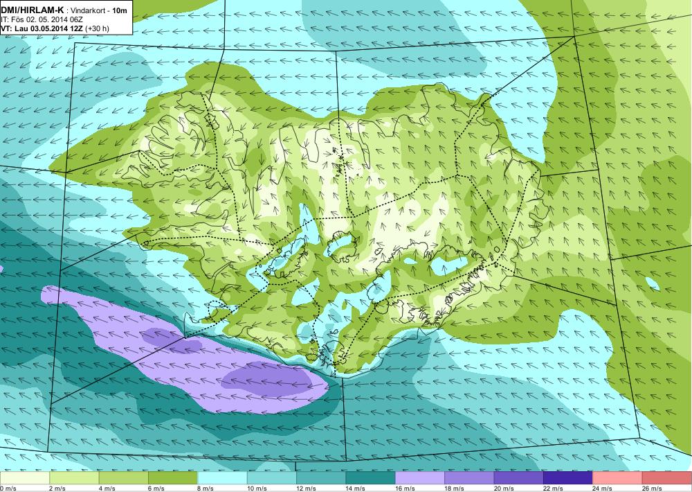Click the "22 m/s" legend label

tap(554, 489)
